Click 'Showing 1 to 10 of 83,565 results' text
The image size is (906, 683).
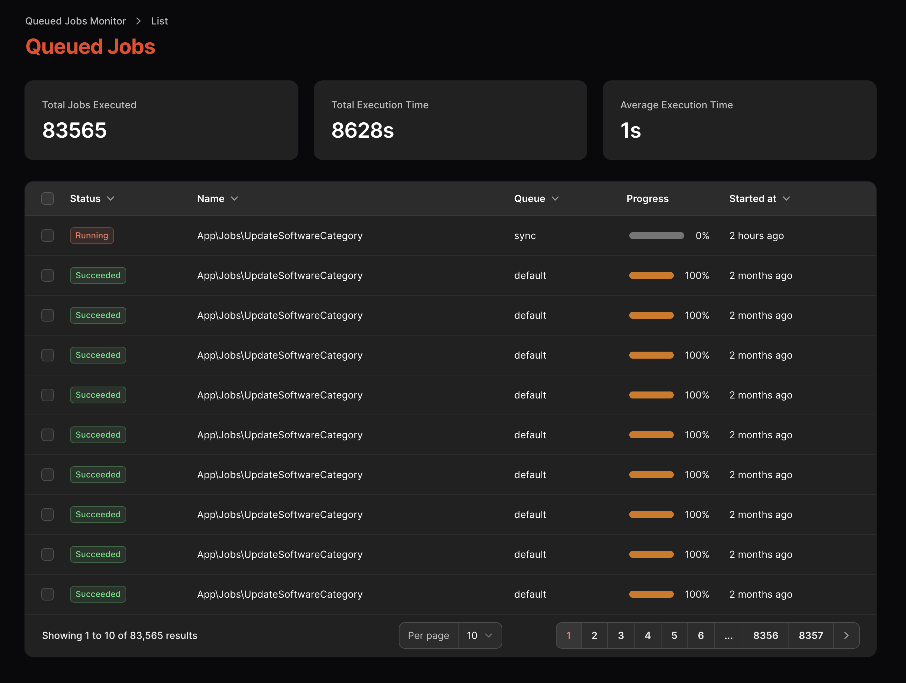pyautogui.click(x=120, y=635)
